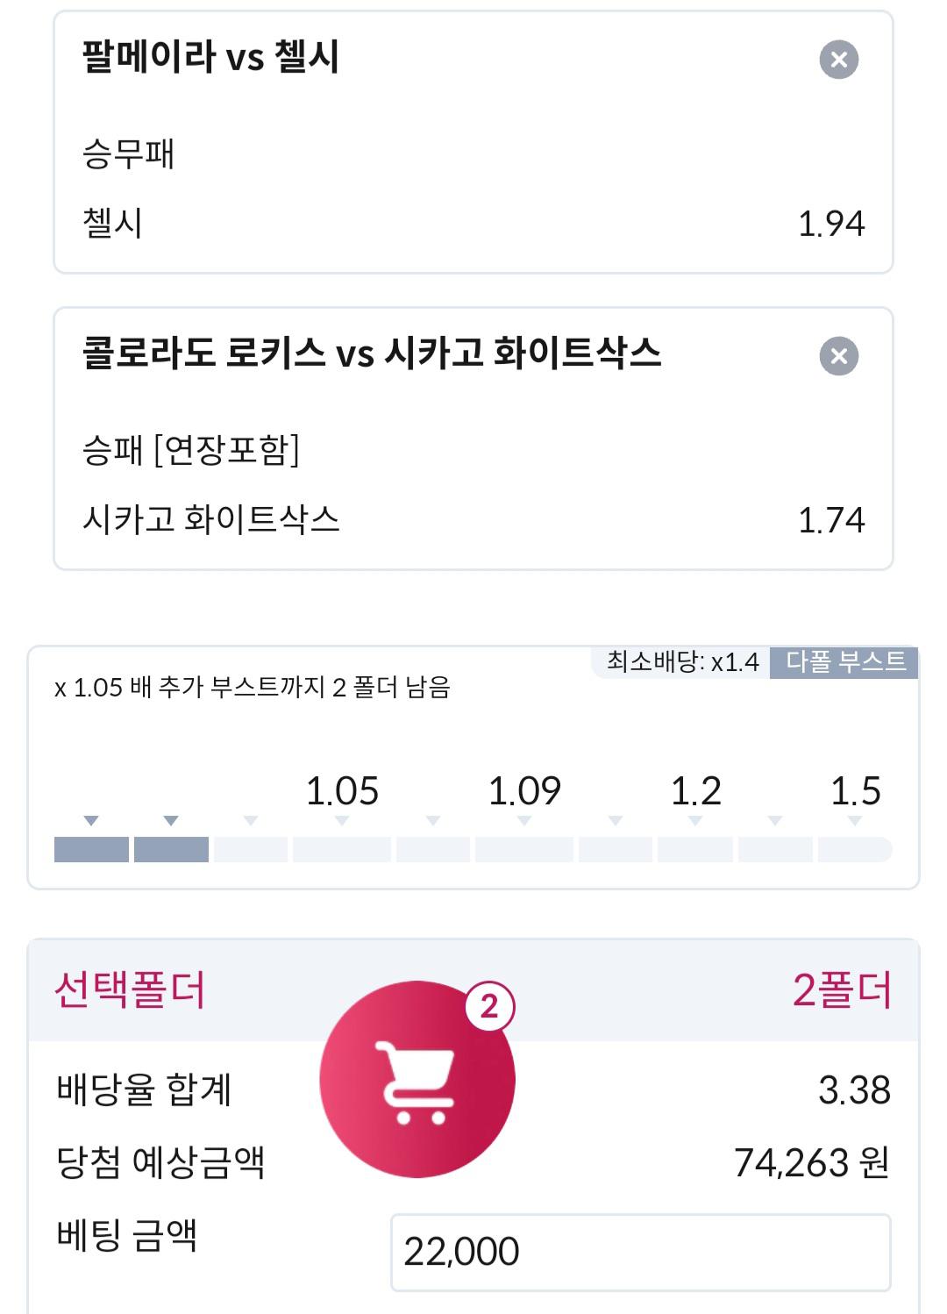The height and width of the screenshot is (1314, 947).
Task: Open the shopping cart floating button
Action: pos(417,1080)
